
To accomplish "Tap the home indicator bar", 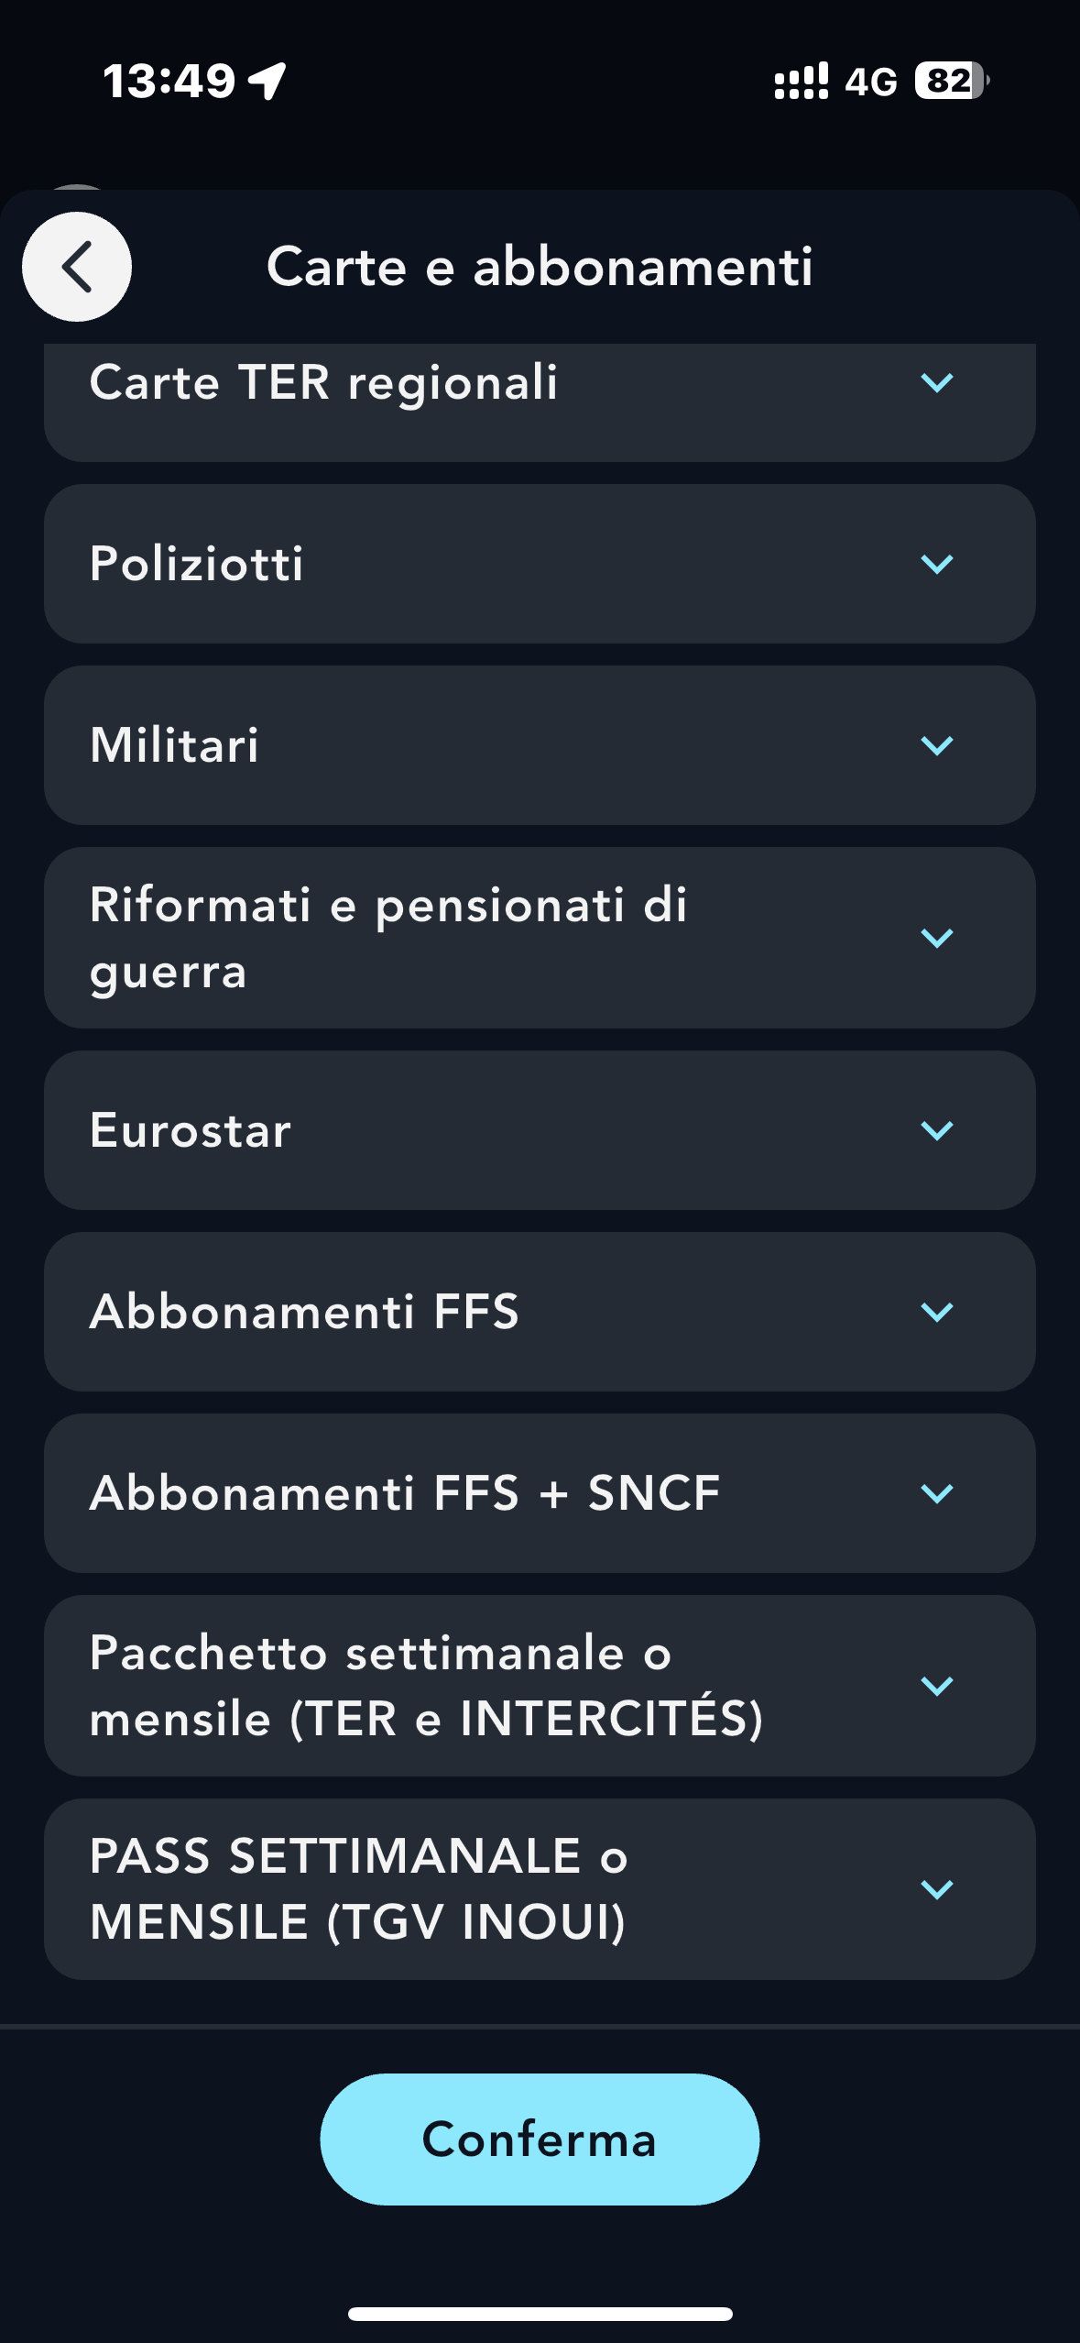I will tap(540, 2314).
